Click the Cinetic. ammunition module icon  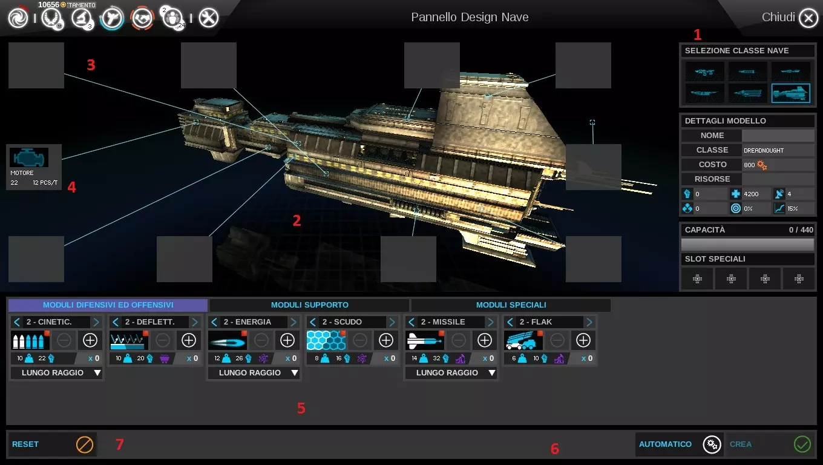tap(30, 340)
